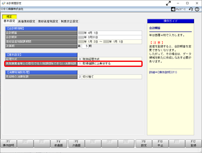This screenshot has width=202, height=153.
Task: Click the fullscreen expand arrows icon
Action: tap(169, 3)
